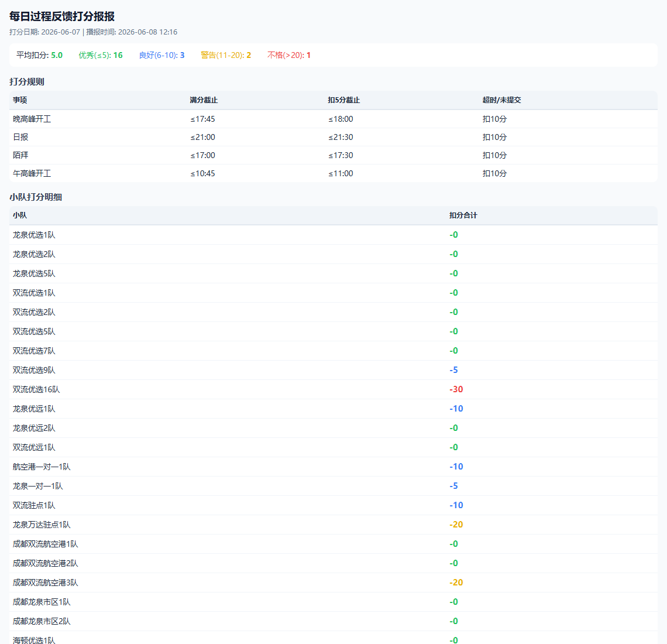
Task: Click the 满分截止 column header
Action: (x=204, y=100)
